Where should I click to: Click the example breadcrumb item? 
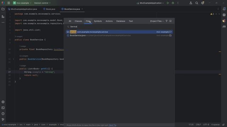tap(53, 125)
